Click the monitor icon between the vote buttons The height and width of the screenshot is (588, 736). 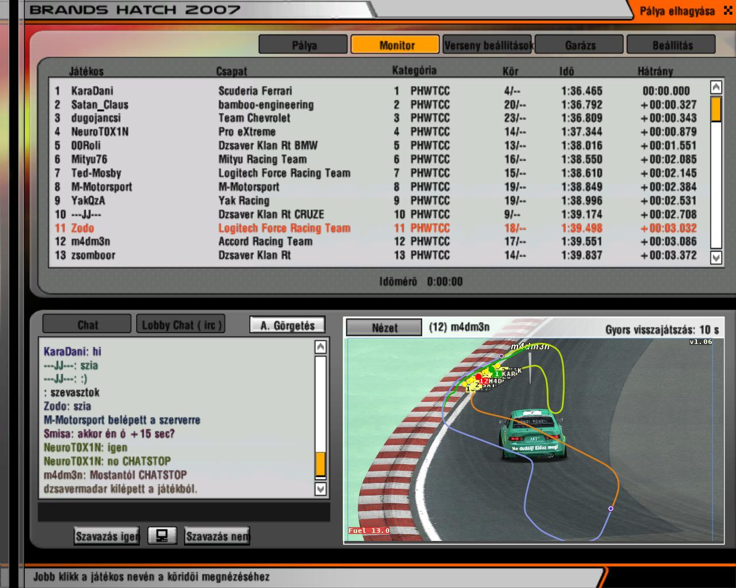(162, 536)
